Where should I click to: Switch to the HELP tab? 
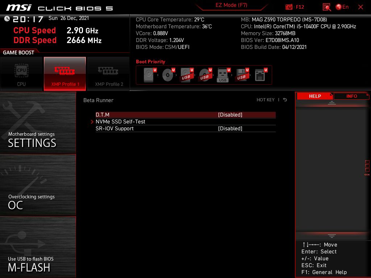314,96
